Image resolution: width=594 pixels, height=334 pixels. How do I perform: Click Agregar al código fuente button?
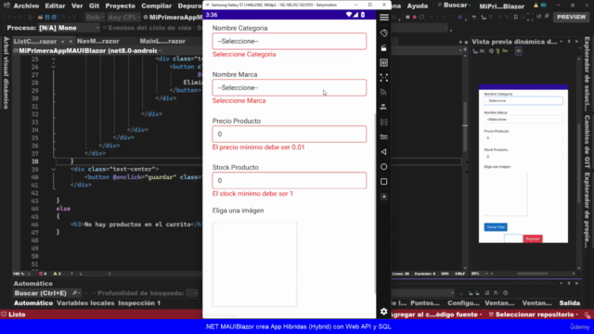pos(436,315)
